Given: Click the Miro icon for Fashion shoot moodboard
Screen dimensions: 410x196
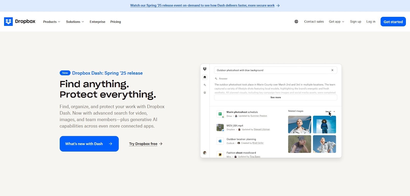Looking at the screenshot, I should coord(220,154).
